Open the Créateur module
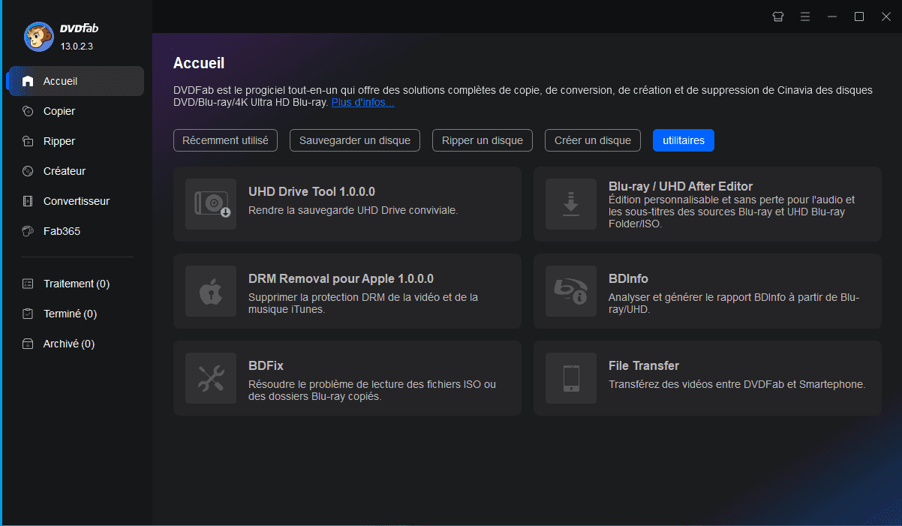 (x=75, y=171)
